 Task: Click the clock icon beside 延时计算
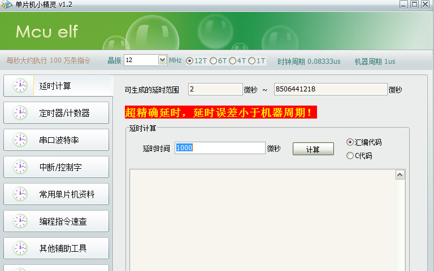tap(20, 85)
